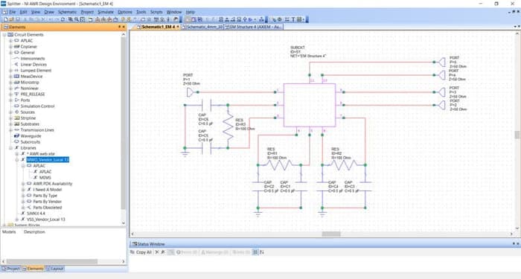Image resolution: width=521 pixels, height=279 pixels.
Task: Expand the Parts By Vendor node
Action: pos(23,202)
